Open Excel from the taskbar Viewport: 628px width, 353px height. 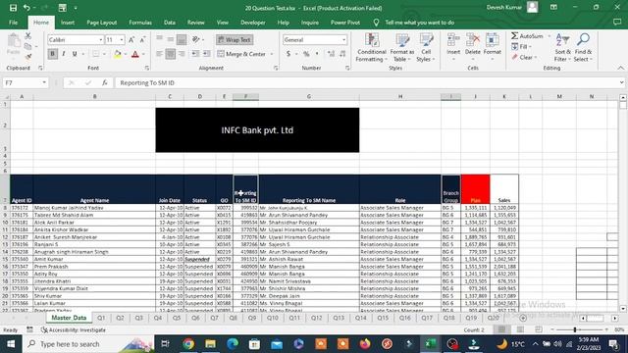tap(431, 344)
